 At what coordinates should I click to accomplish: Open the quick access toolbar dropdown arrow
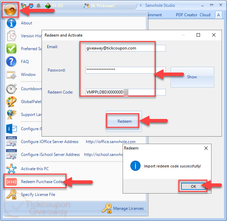coord(141,5)
